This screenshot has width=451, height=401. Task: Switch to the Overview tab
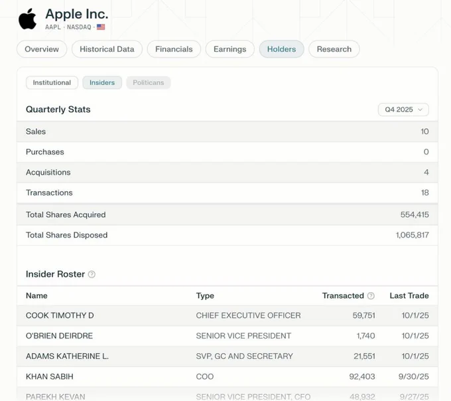pos(42,49)
